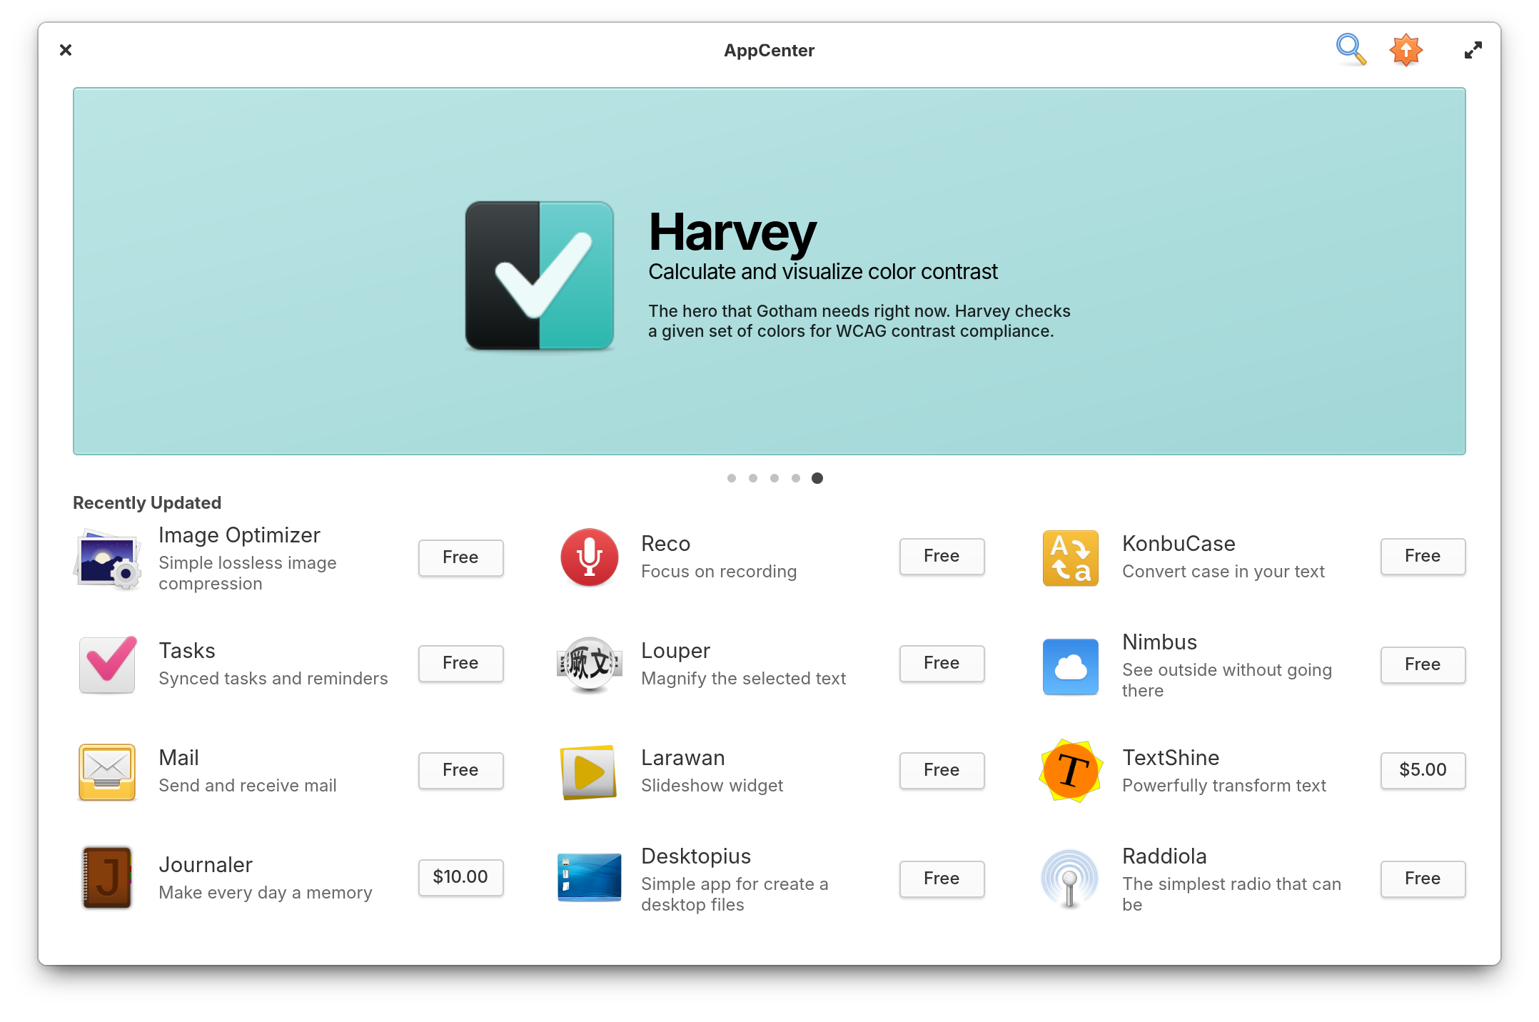Screen dimensions: 1539x1022
Task: Click Free button for Desktopius app
Action: (x=940, y=876)
